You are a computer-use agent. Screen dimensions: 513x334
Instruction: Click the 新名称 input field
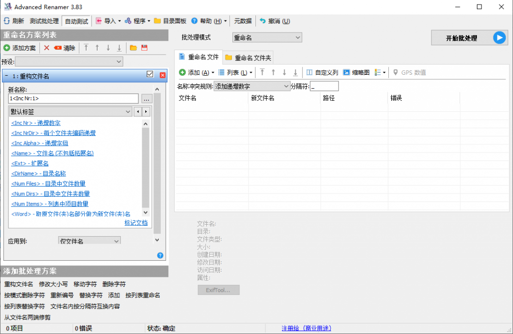click(73, 99)
